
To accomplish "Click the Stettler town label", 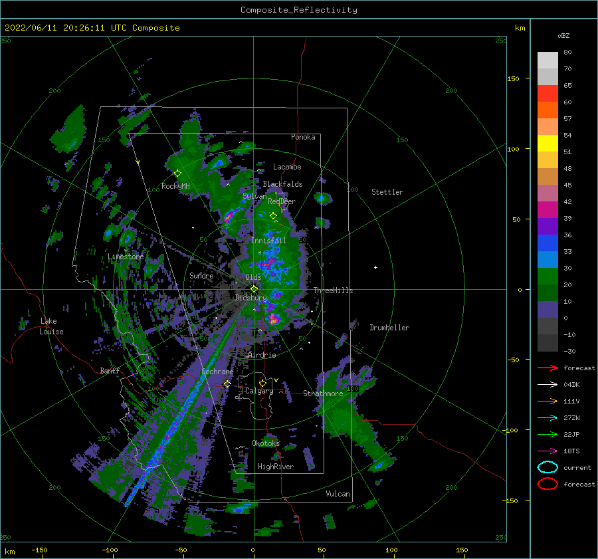I will coord(387,192).
